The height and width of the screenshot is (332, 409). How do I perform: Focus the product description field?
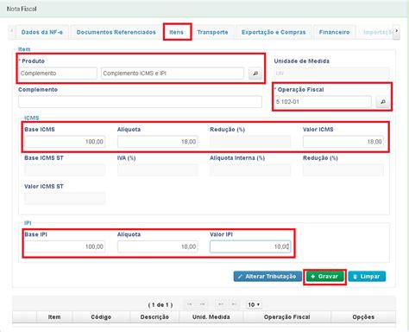tap(173, 73)
